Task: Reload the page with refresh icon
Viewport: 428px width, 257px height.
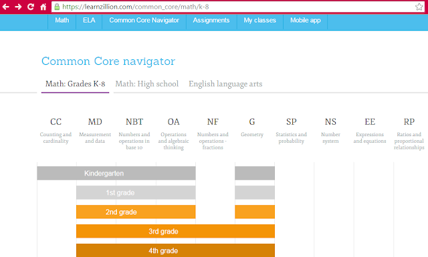Action: (31, 7)
